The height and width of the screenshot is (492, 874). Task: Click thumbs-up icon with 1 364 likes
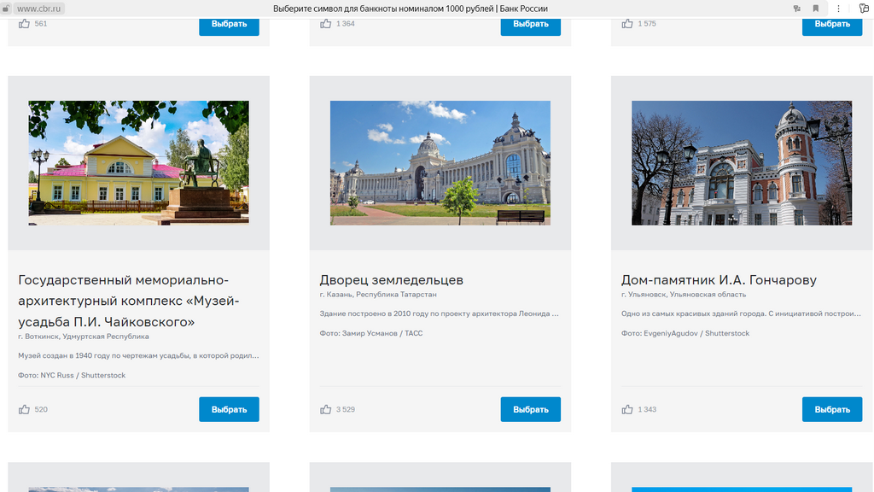[x=325, y=24]
